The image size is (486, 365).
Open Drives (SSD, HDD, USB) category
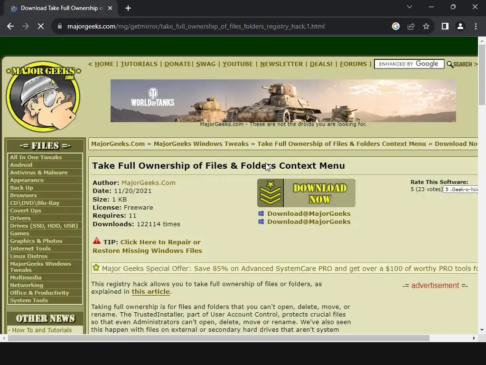(x=45, y=226)
